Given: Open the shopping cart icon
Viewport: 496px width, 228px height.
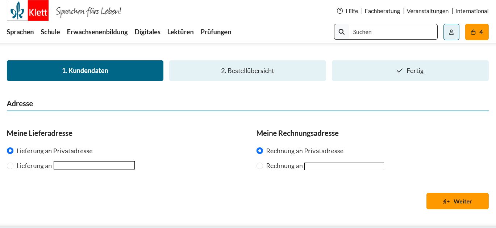Looking at the screenshot, I should (473, 32).
